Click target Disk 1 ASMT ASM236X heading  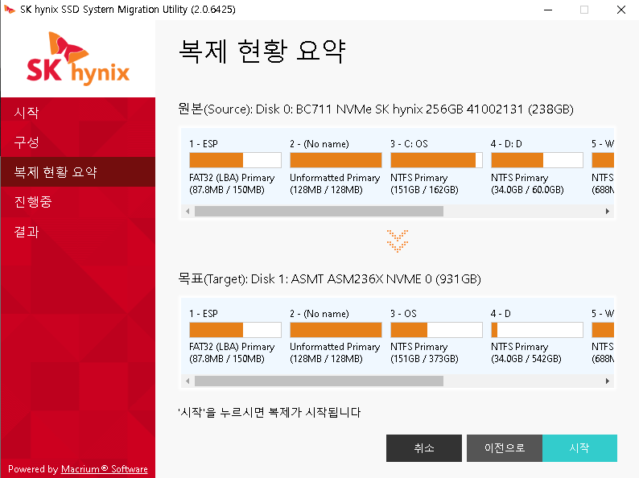(x=330, y=279)
